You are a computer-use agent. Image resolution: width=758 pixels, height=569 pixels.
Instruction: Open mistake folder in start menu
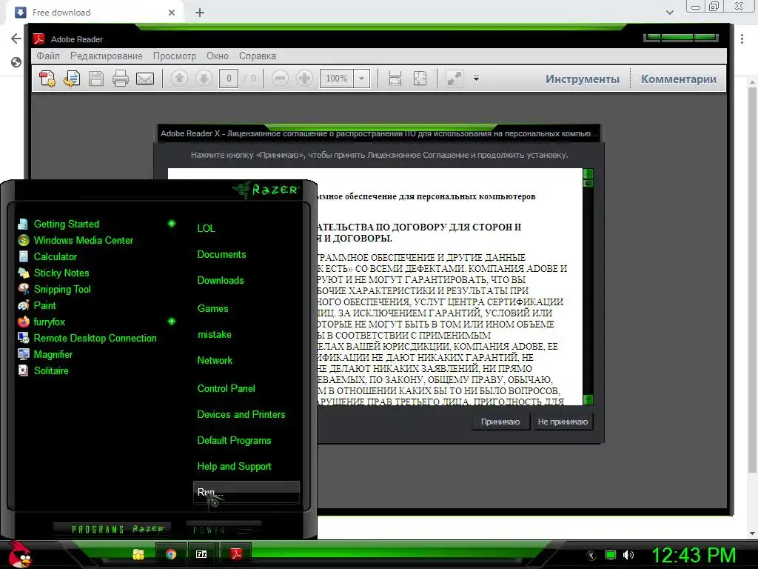[214, 335]
